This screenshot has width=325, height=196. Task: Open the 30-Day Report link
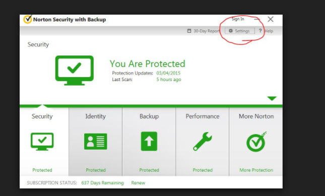point(207,31)
